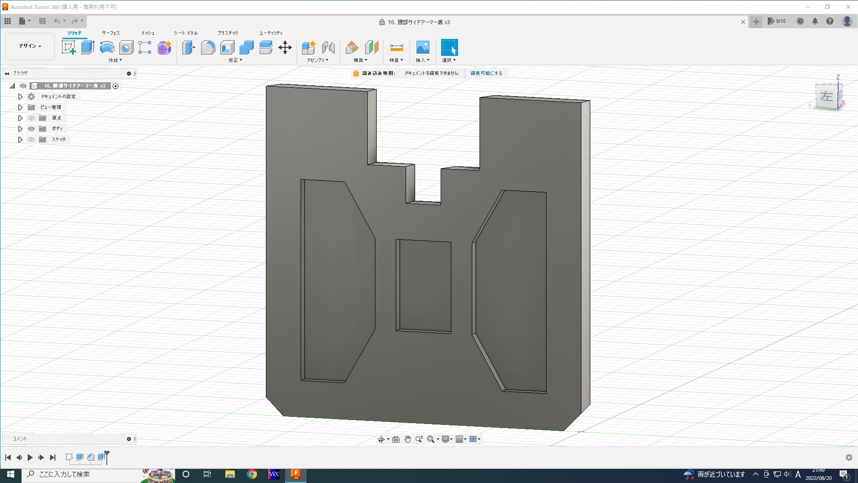Switch to the サーフェス tab
This screenshot has width=858, height=483.
tap(110, 33)
